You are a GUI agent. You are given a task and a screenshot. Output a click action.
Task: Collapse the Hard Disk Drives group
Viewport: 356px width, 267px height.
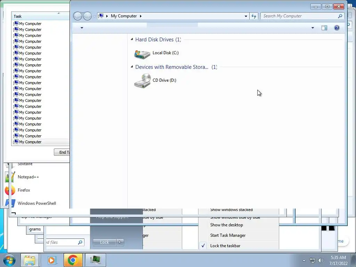[x=132, y=40]
